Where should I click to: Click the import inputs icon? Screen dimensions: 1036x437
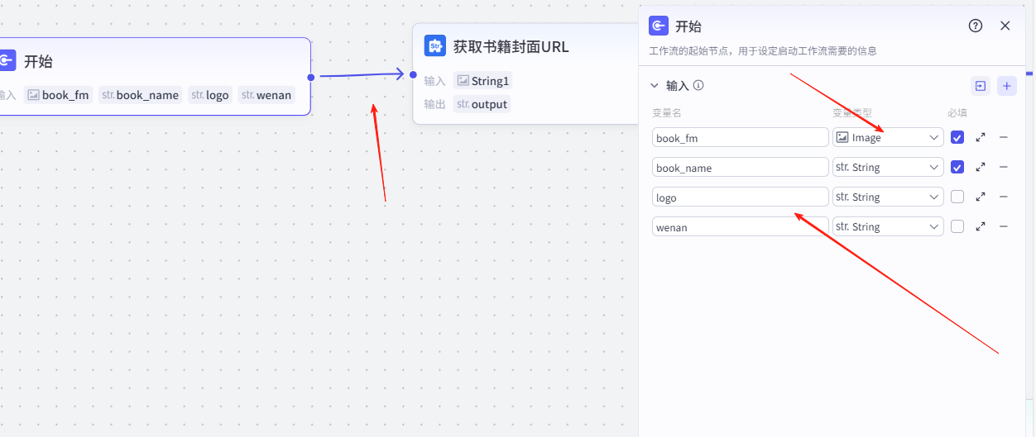coord(981,86)
